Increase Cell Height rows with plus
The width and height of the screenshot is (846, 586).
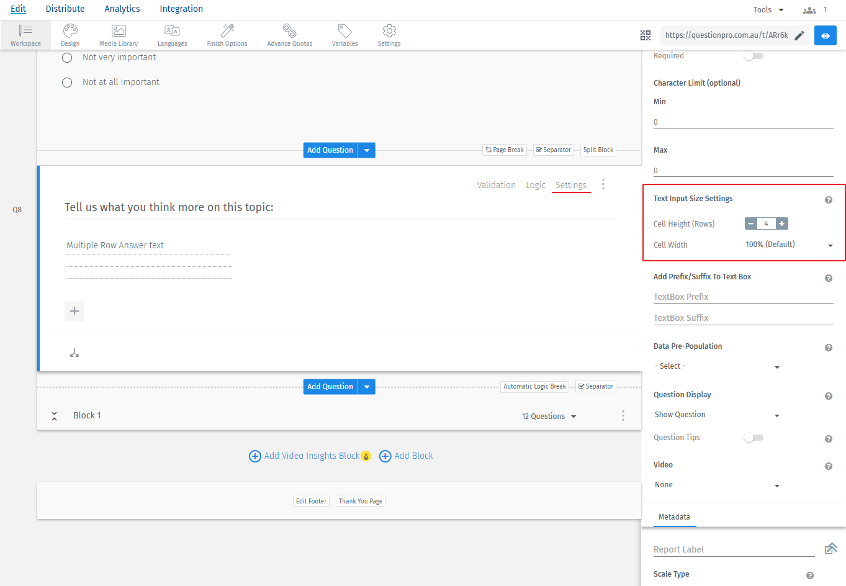(x=782, y=223)
